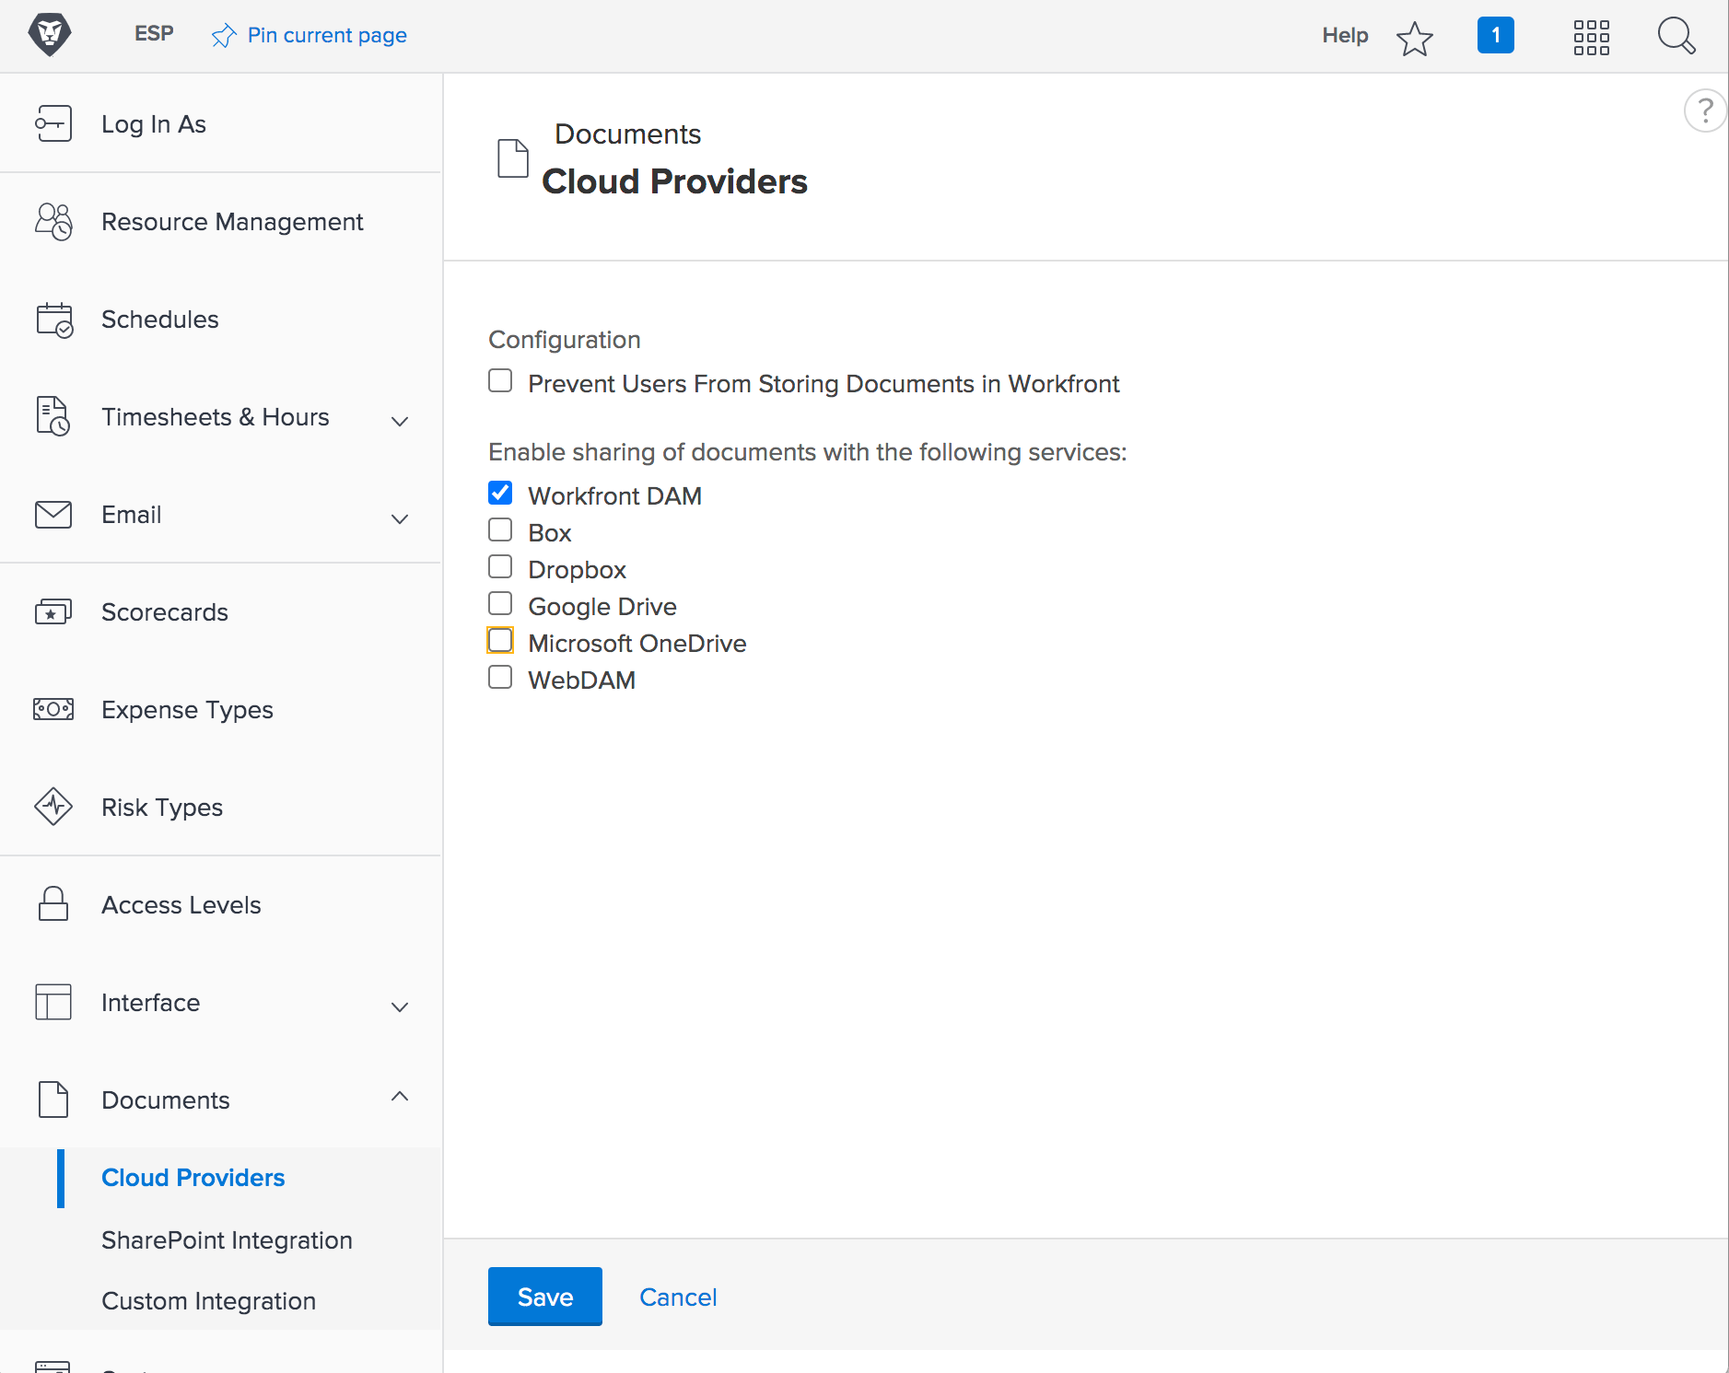Open the apps grid menu icon
Screen dimensions: 1729x1373
coord(1591,38)
